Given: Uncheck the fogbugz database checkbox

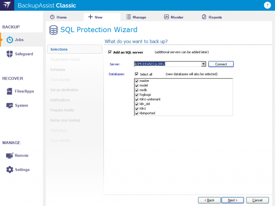Looking at the screenshot, I should 137,95.
